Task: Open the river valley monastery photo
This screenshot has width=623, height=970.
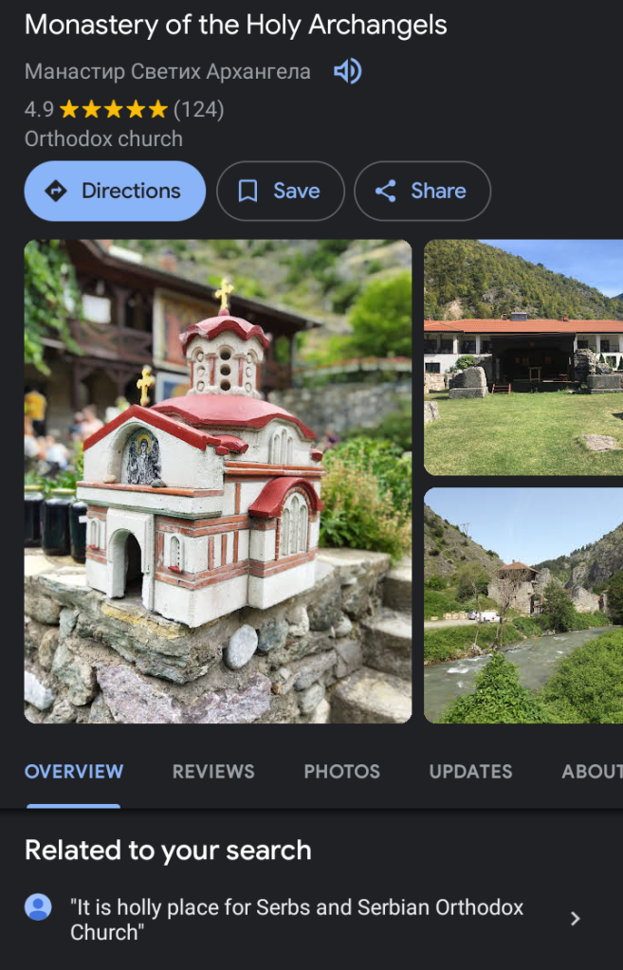Action: [x=523, y=605]
